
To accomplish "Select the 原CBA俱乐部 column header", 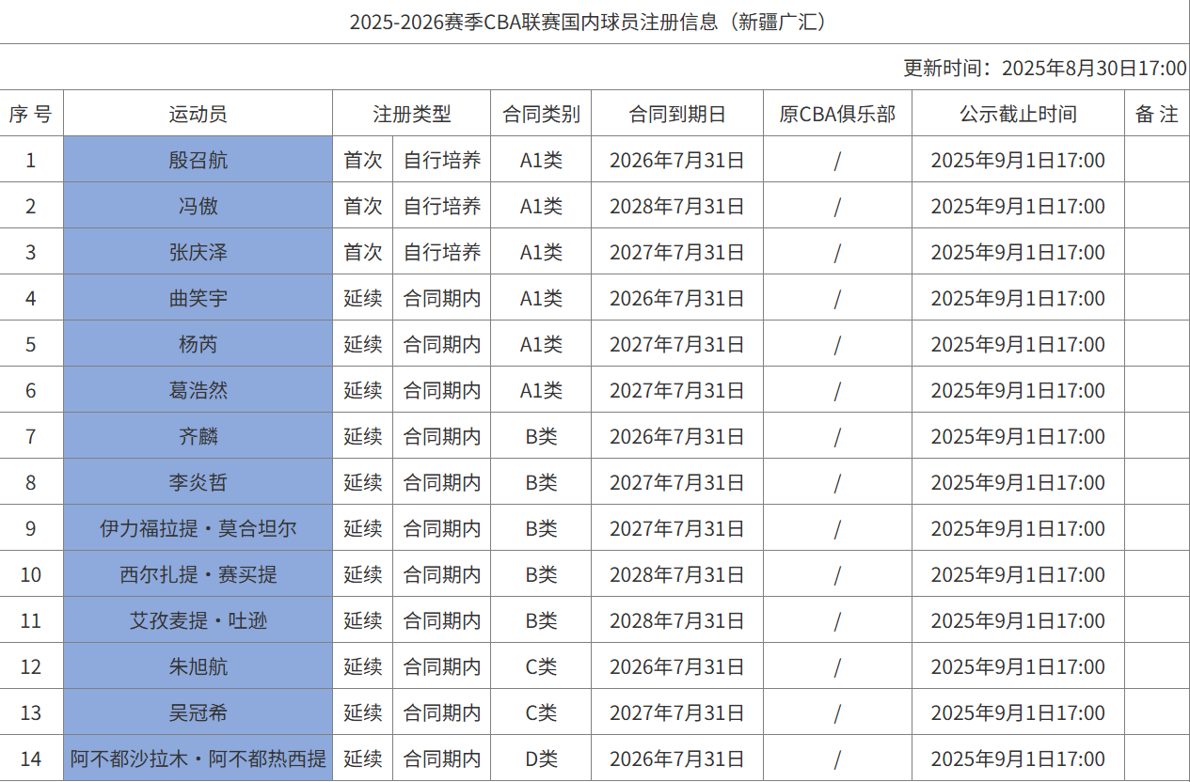I will pos(837,114).
